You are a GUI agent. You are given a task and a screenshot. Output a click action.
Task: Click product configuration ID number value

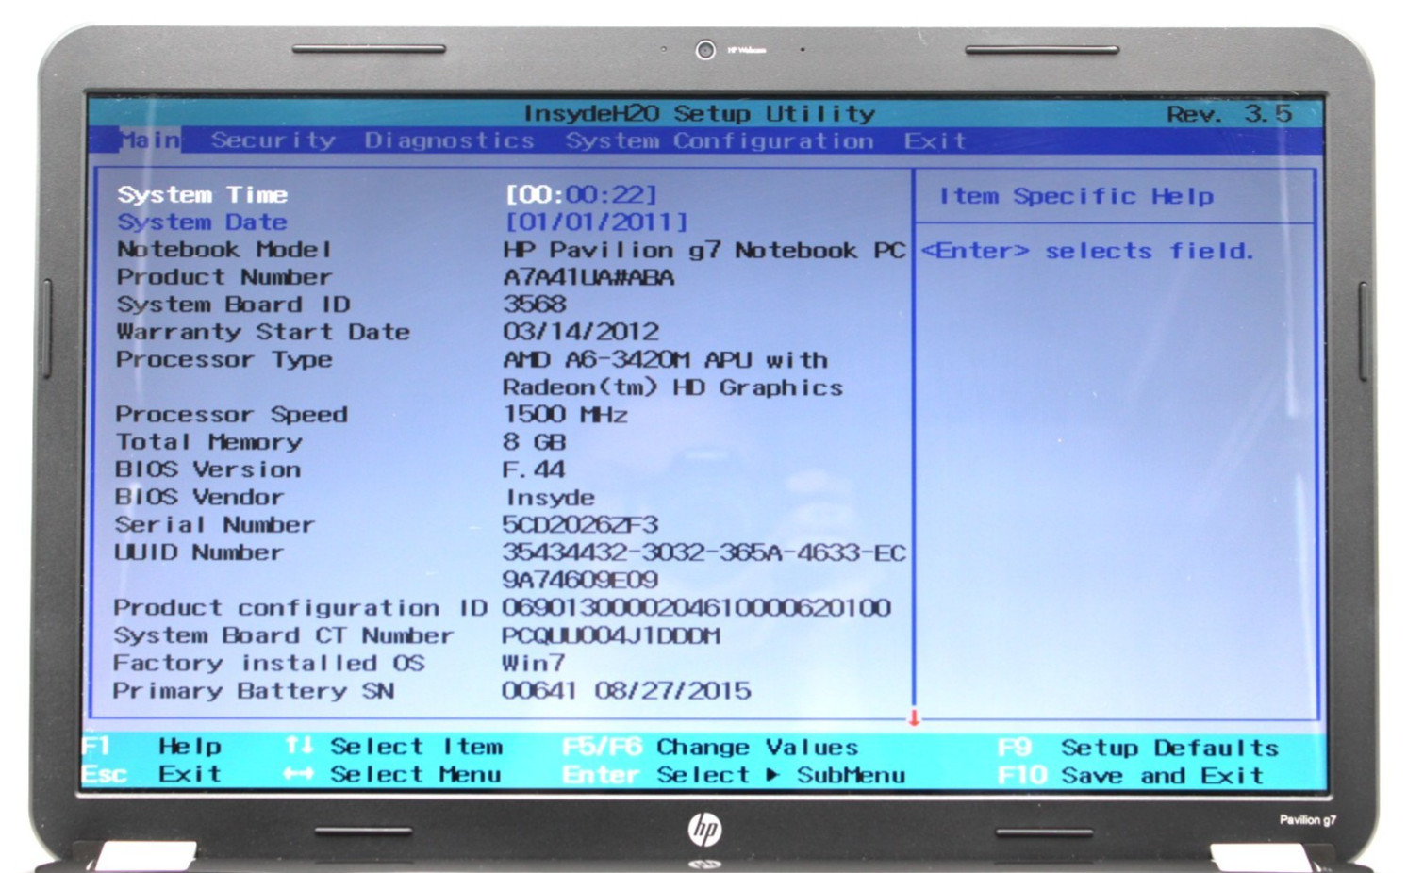[697, 608]
